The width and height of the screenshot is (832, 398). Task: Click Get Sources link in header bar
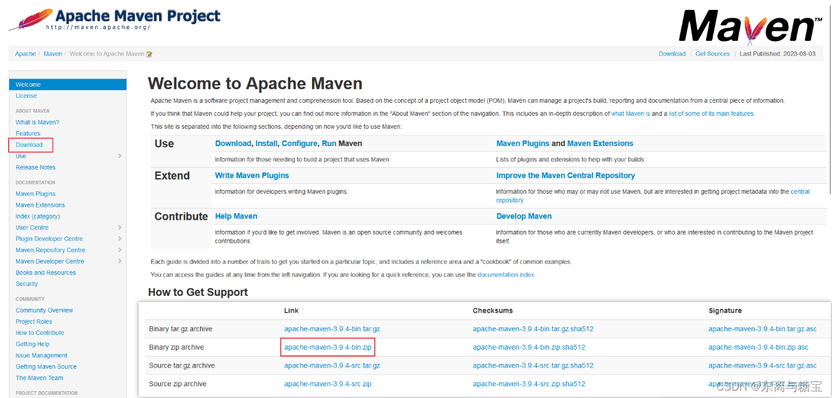pyautogui.click(x=713, y=54)
